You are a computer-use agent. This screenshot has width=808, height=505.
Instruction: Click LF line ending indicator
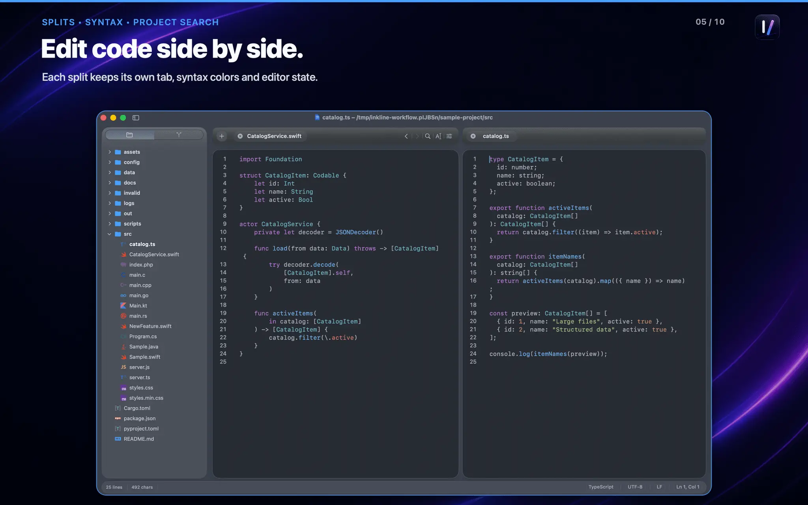click(x=659, y=487)
